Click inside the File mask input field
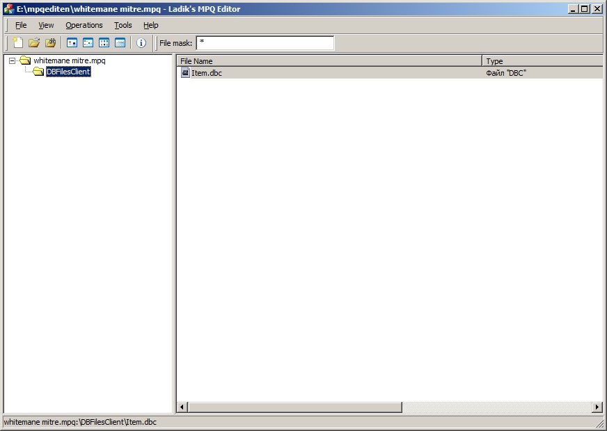 (265, 43)
